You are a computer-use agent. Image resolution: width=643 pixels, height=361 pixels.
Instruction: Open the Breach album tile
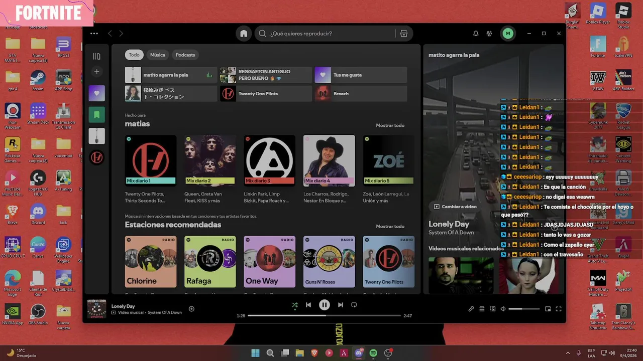tap(361, 93)
